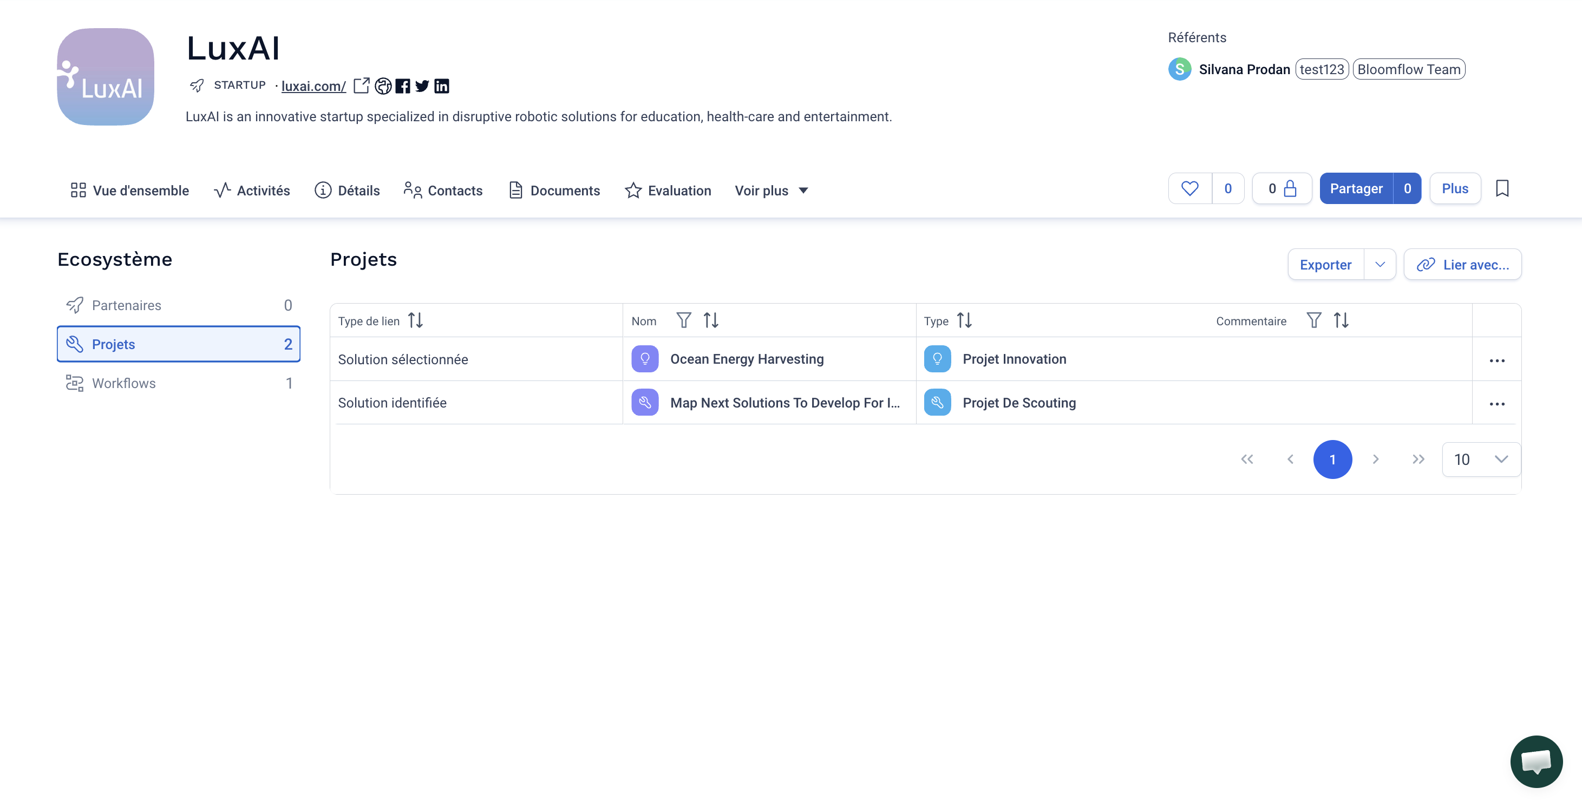The width and height of the screenshot is (1582, 801).
Task: Click the Bloomflow Team tag
Action: coord(1409,69)
